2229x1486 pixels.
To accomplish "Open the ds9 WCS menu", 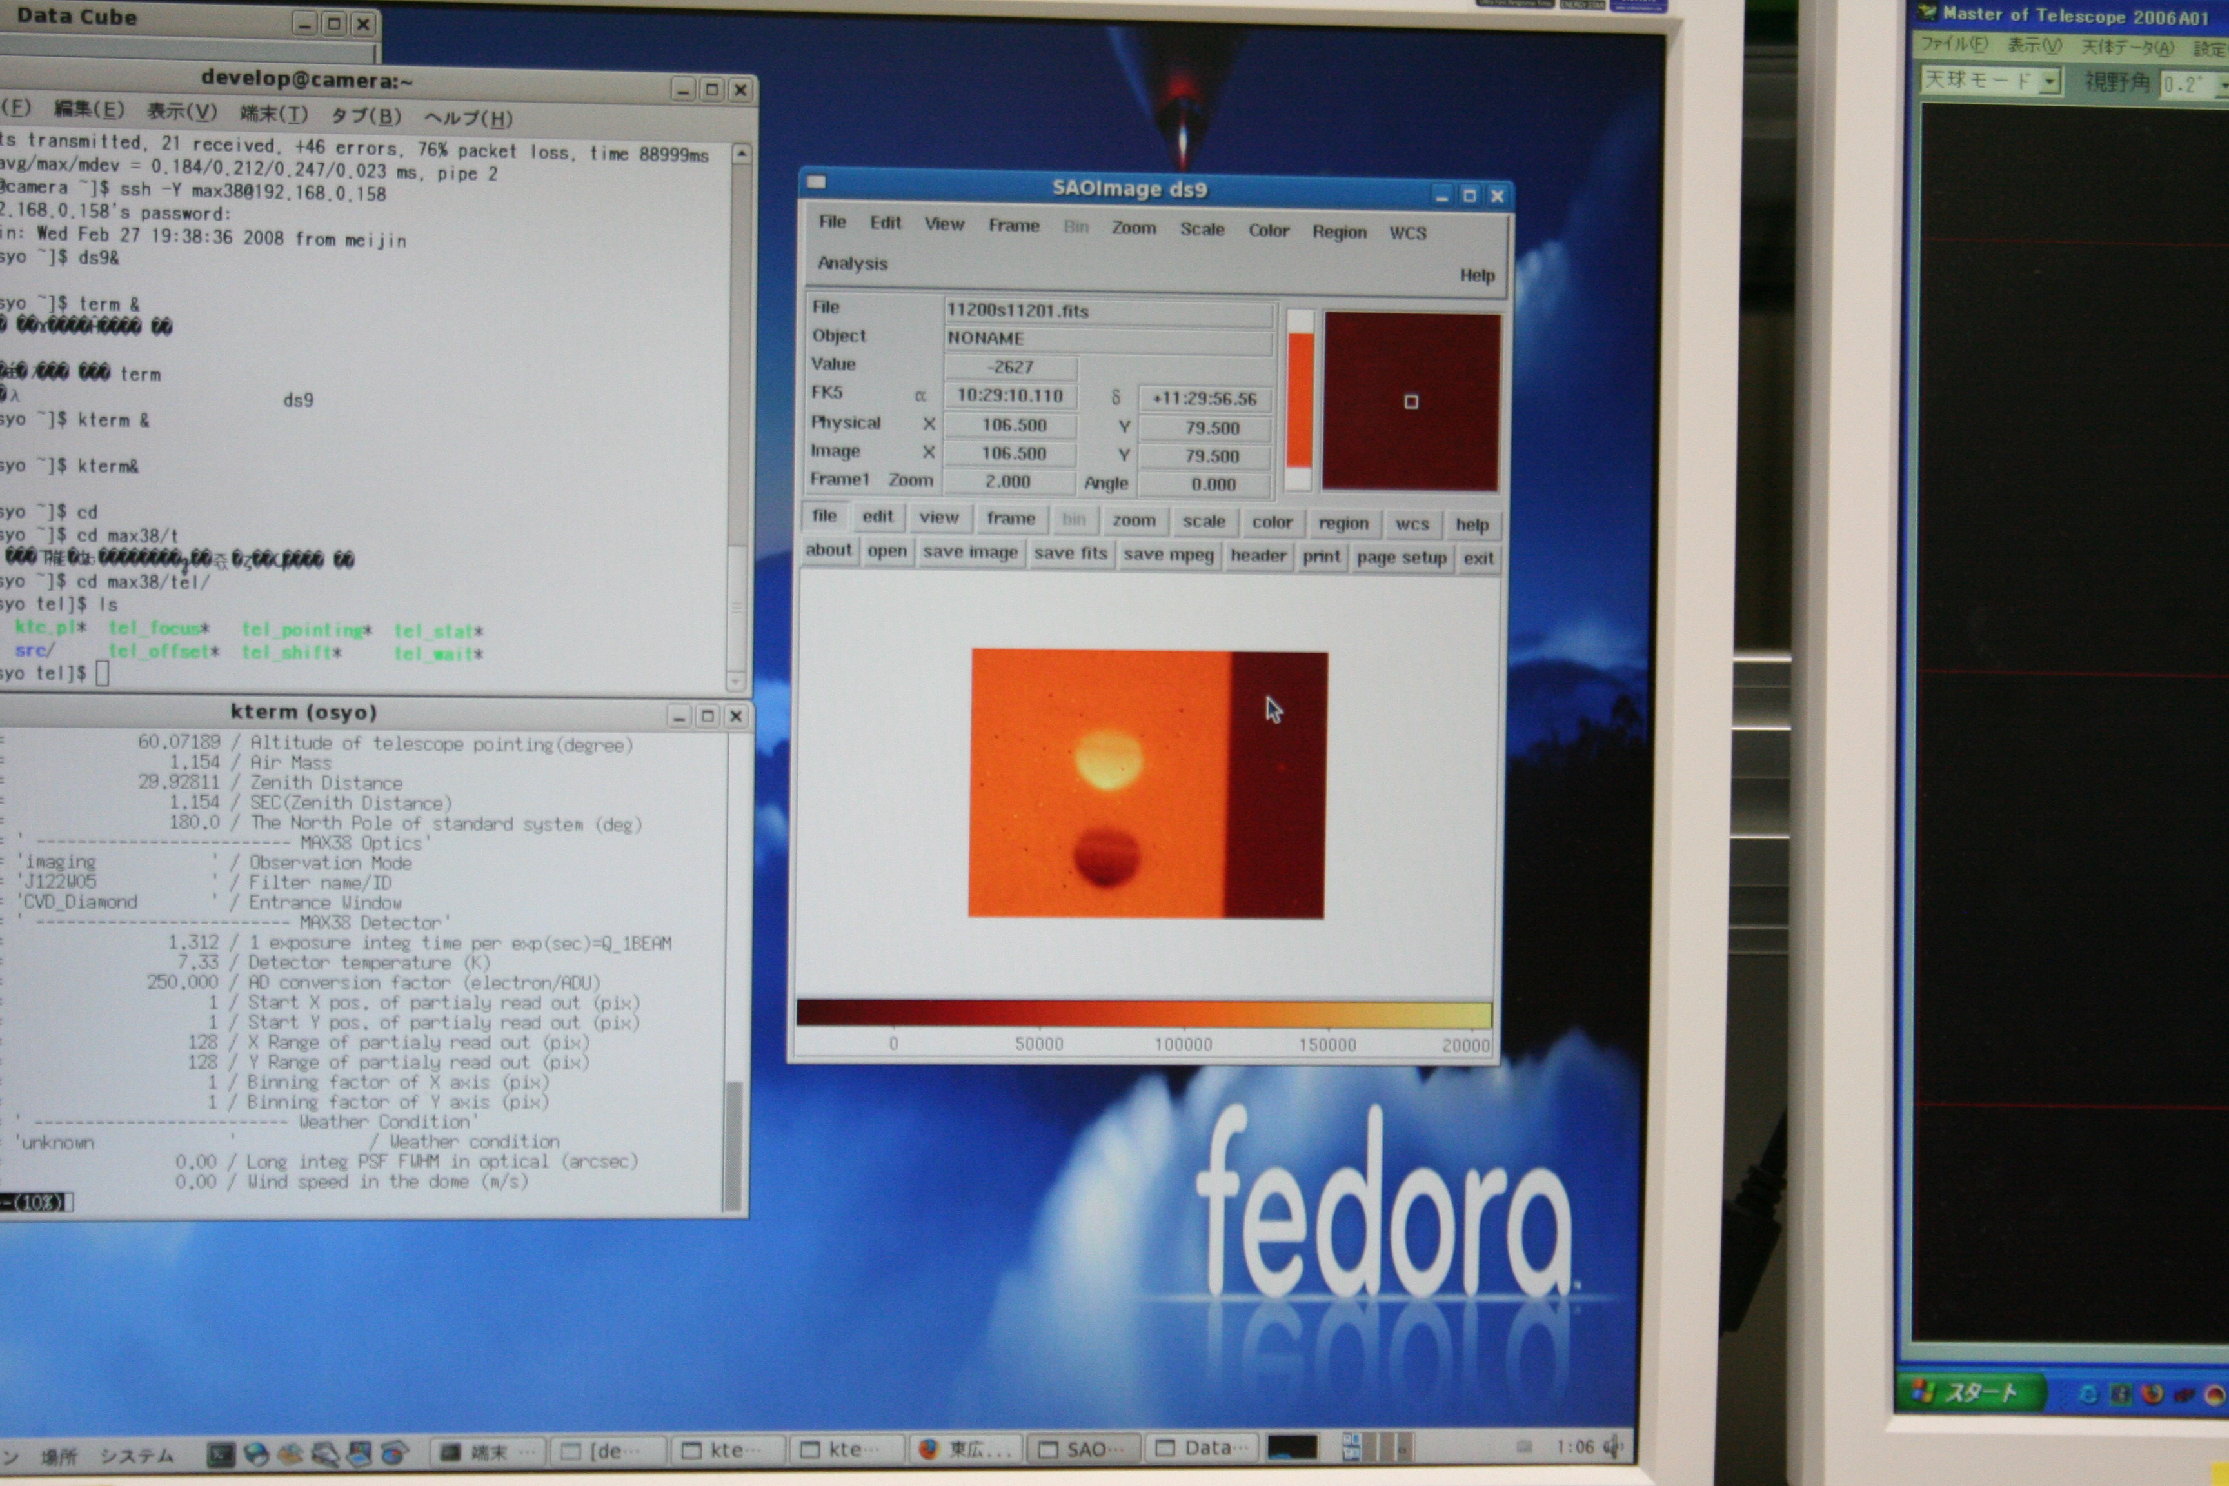I will 1407,233.
